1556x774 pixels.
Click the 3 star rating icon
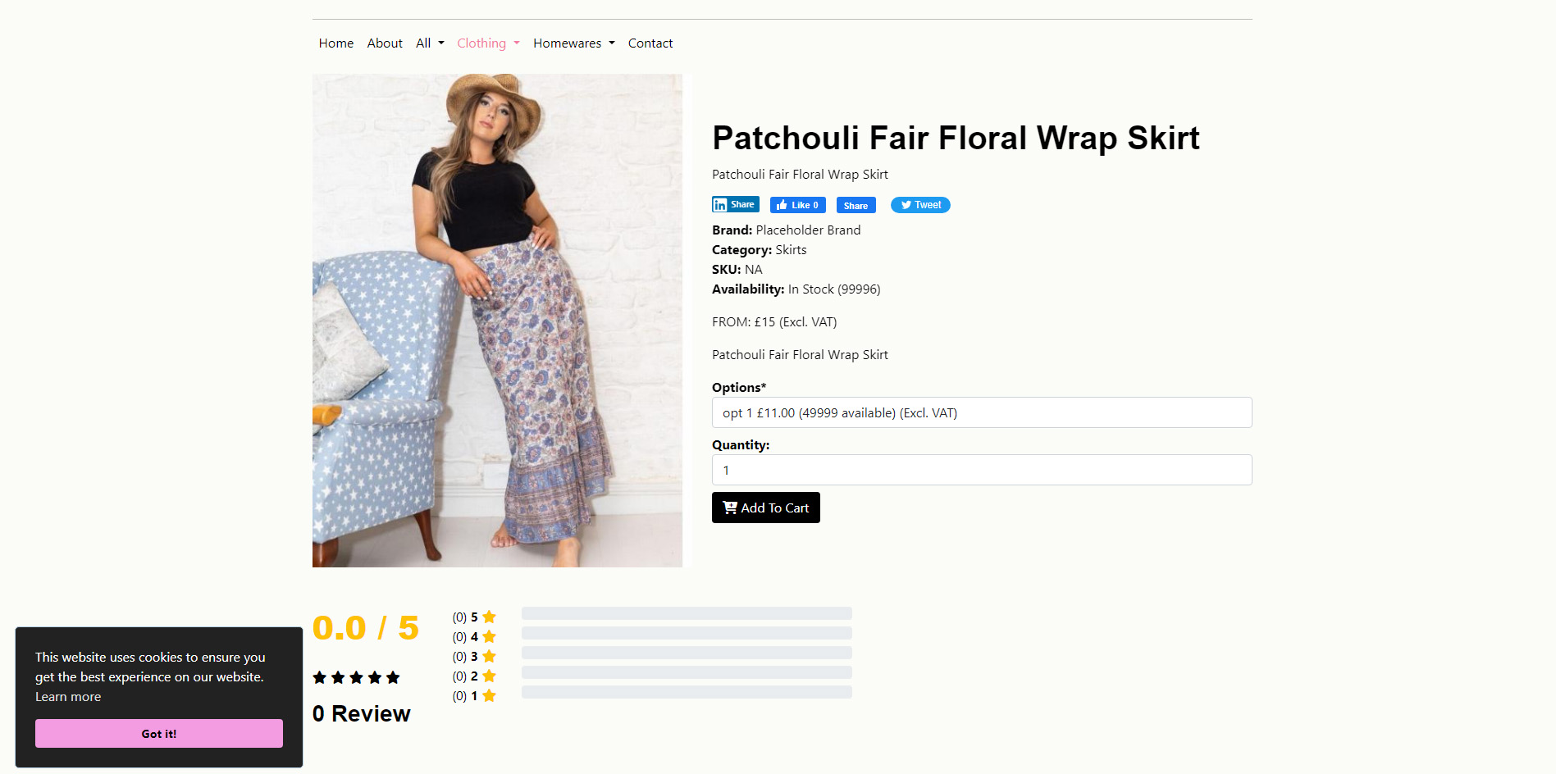click(x=489, y=656)
